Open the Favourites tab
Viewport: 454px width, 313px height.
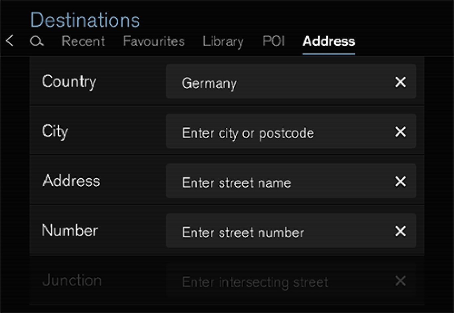154,41
